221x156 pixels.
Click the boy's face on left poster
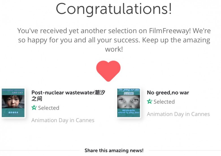(13, 101)
